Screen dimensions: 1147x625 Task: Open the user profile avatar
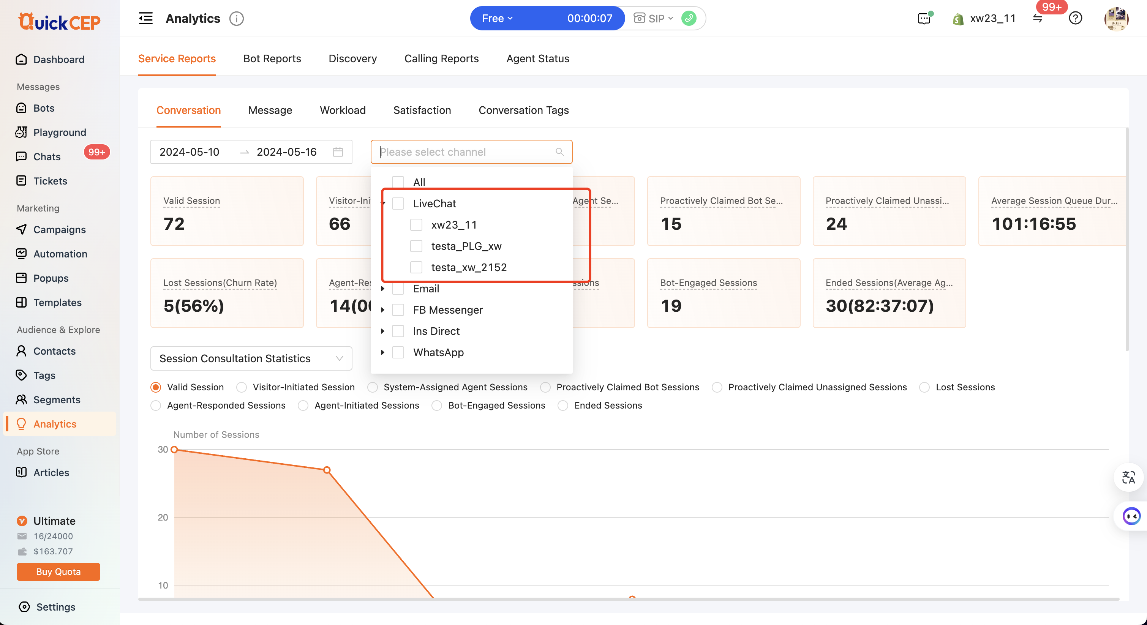click(x=1116, y=19)
